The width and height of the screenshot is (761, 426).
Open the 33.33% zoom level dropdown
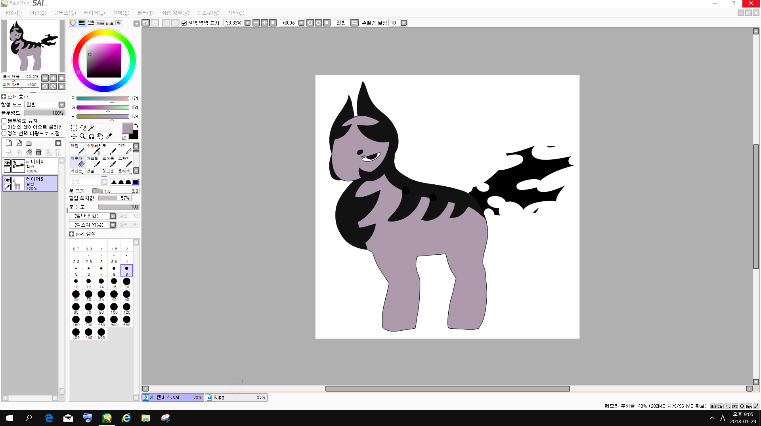[x=247, y=23]
